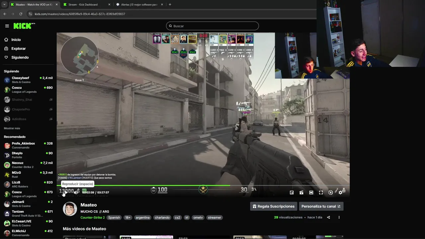
Task: Open Dheylo Fortnite channel
Action: tap(28, 155)
